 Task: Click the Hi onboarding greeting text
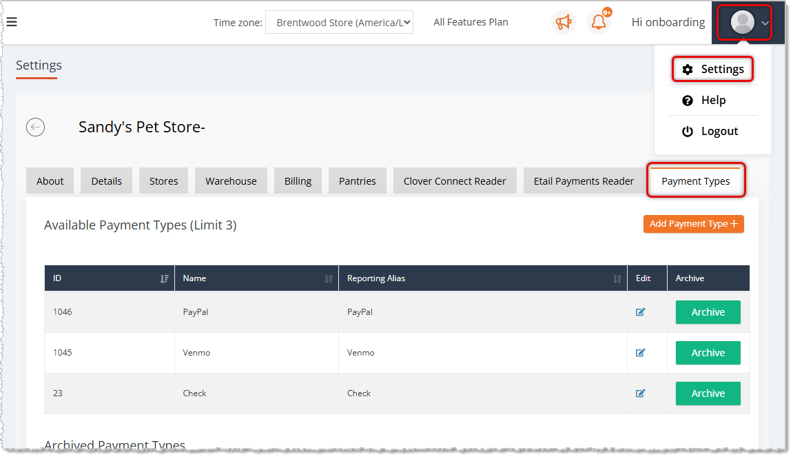tap(668, 22)
